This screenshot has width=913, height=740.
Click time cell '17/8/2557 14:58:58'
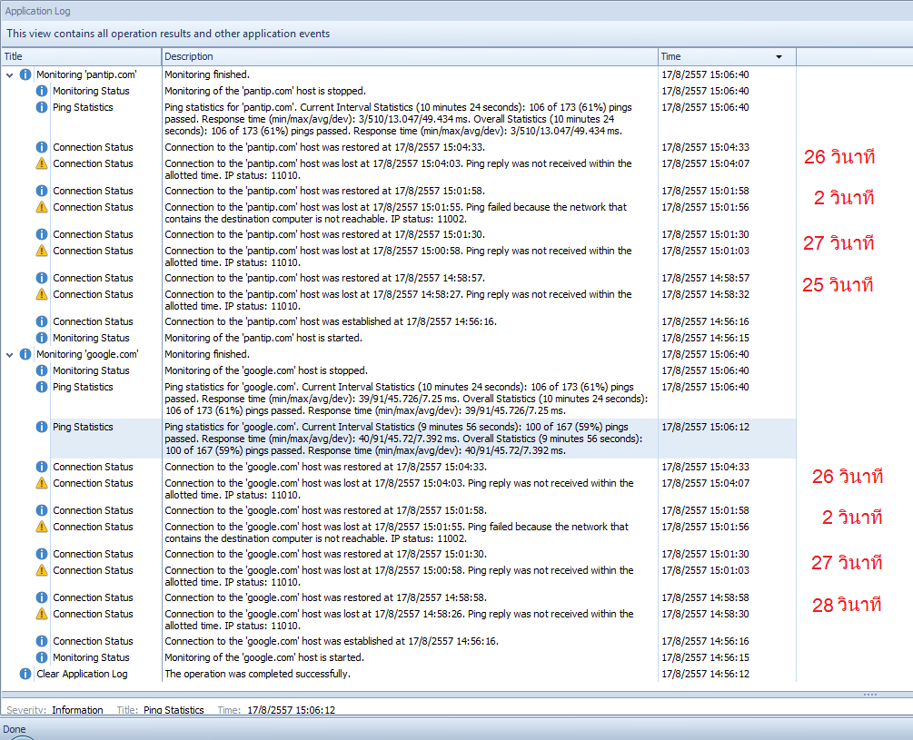[x=705, y=597]
